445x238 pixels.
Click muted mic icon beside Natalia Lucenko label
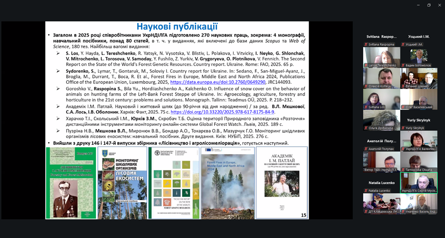click(x=366, y=190)
